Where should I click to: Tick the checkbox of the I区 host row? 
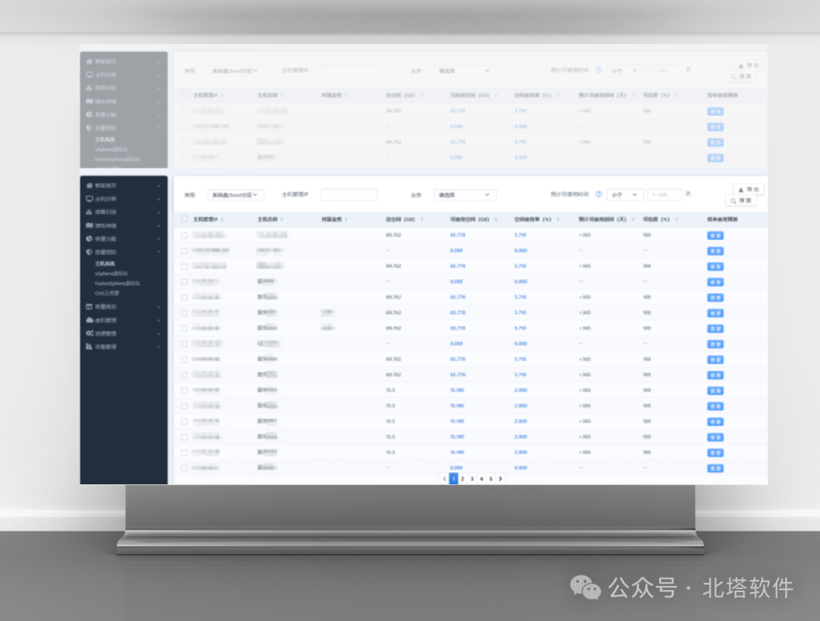pyautogui.click(x=184, y=344)
